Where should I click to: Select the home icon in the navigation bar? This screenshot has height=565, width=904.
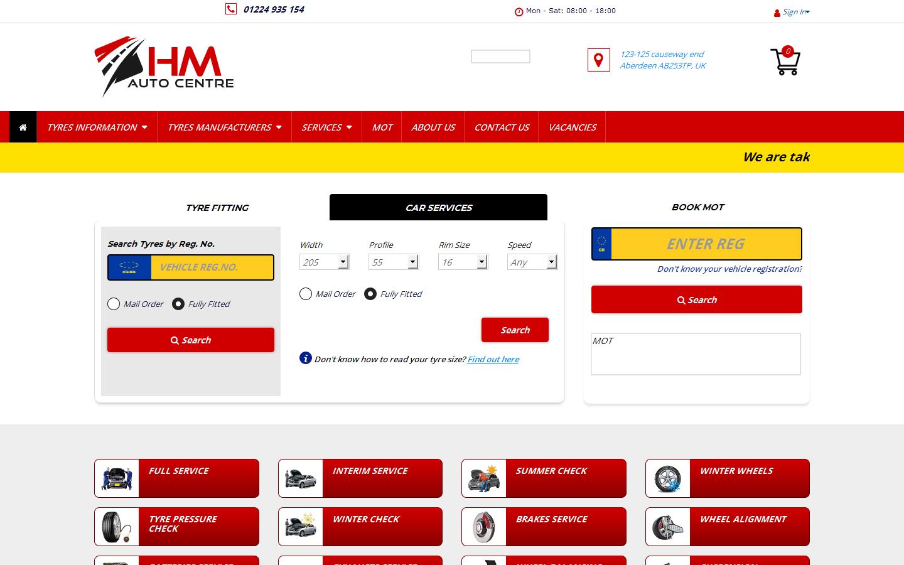tap(23, 127)
